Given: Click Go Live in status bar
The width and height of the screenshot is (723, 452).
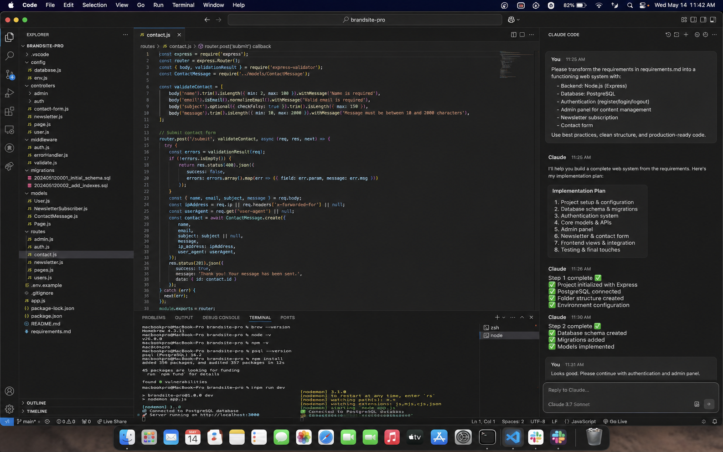Looking at the screenshot, I should 615,421.
